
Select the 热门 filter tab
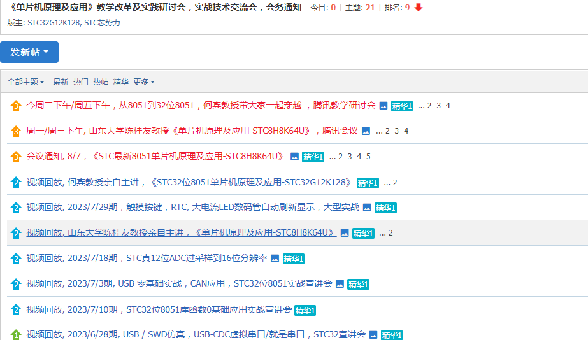coord(81,81)
